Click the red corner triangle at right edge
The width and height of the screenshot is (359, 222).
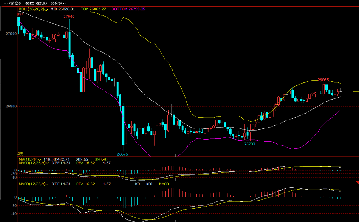357,184
